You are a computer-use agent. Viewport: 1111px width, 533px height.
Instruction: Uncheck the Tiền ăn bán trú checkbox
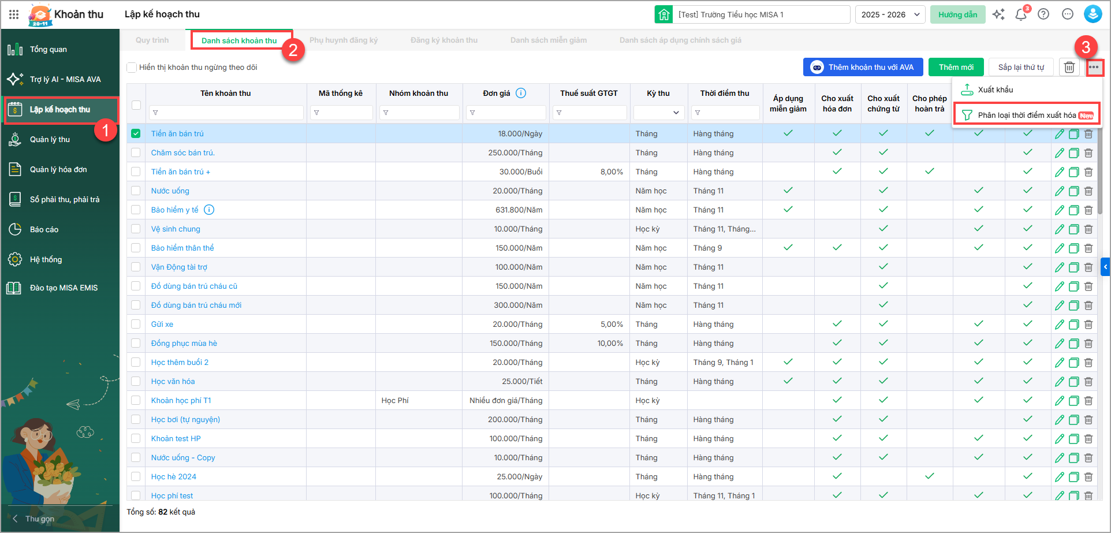(136, 133)
